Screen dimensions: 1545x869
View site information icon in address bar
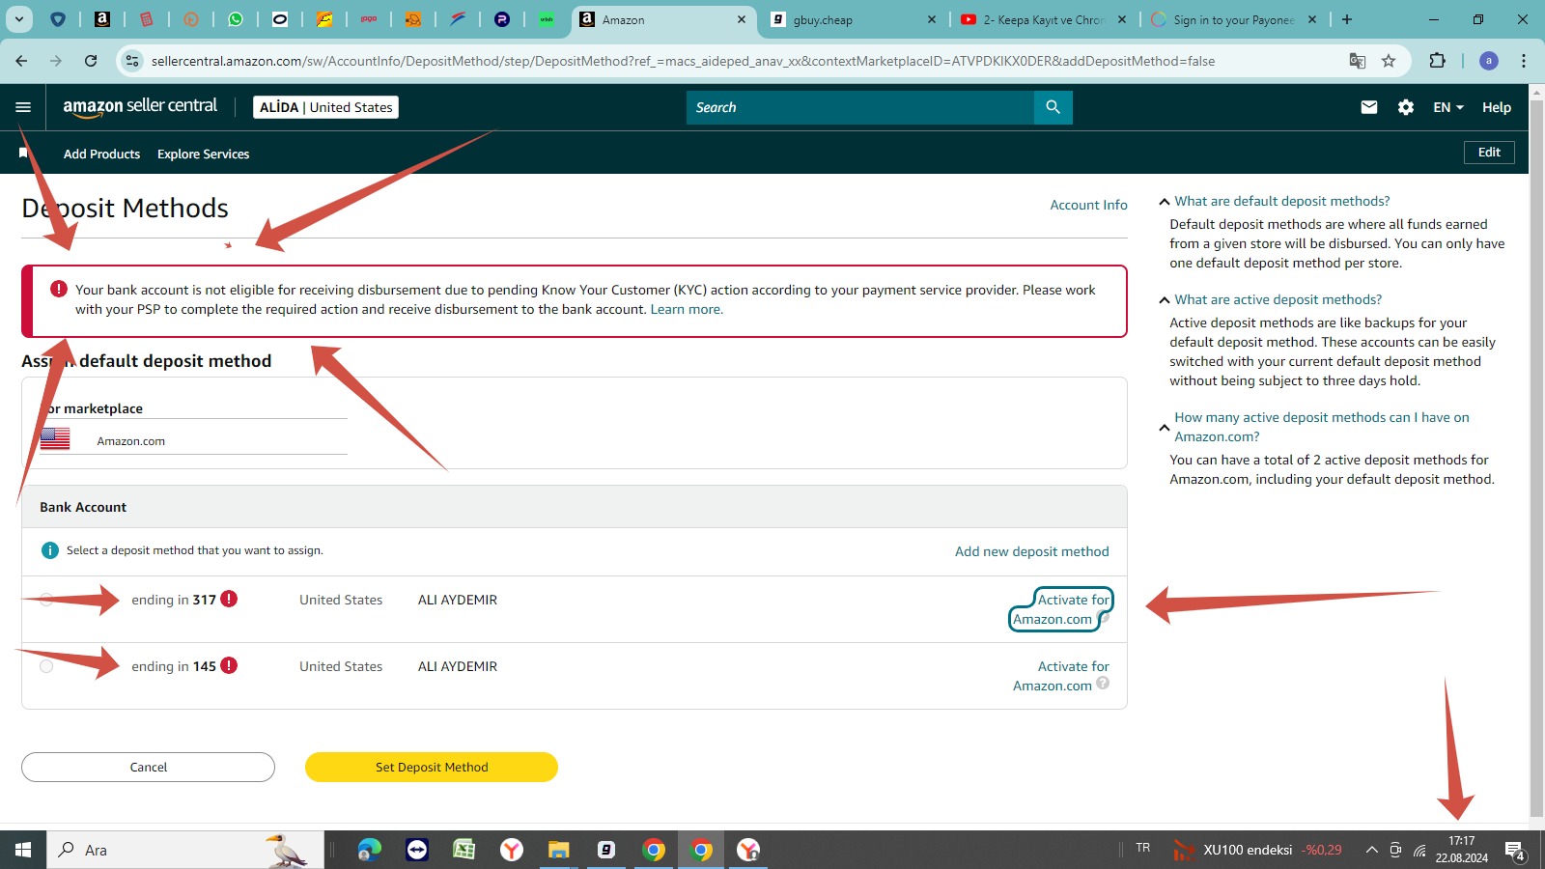[x=132, y=61]
